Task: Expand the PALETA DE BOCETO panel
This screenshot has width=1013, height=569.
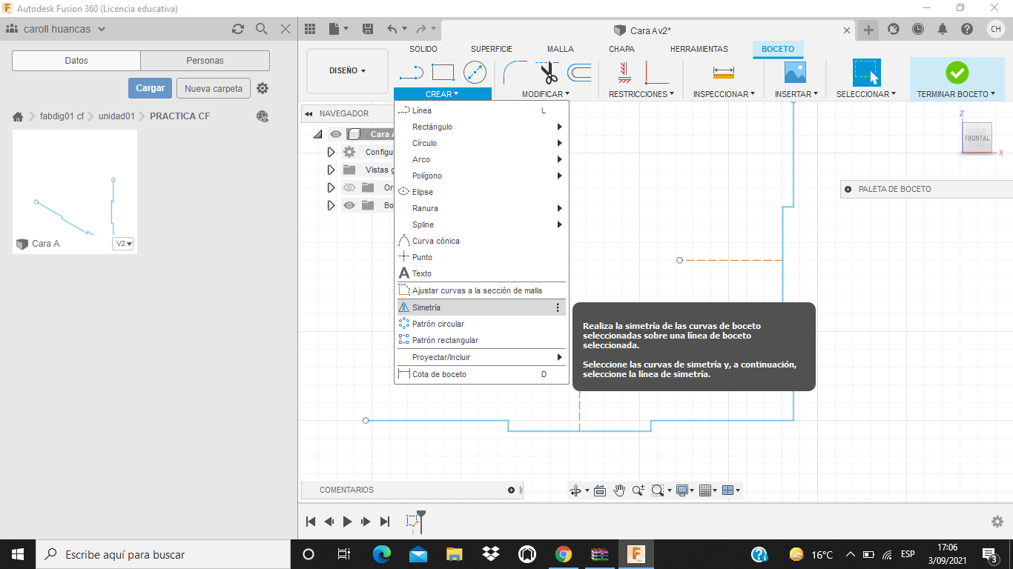Action: click(x=848, y=189)
